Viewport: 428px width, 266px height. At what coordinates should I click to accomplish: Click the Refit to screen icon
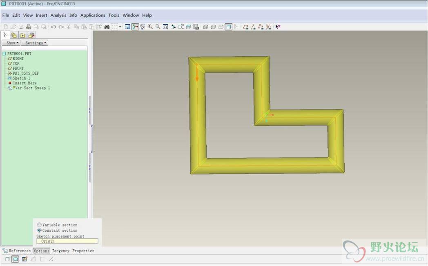click(165, 27)
